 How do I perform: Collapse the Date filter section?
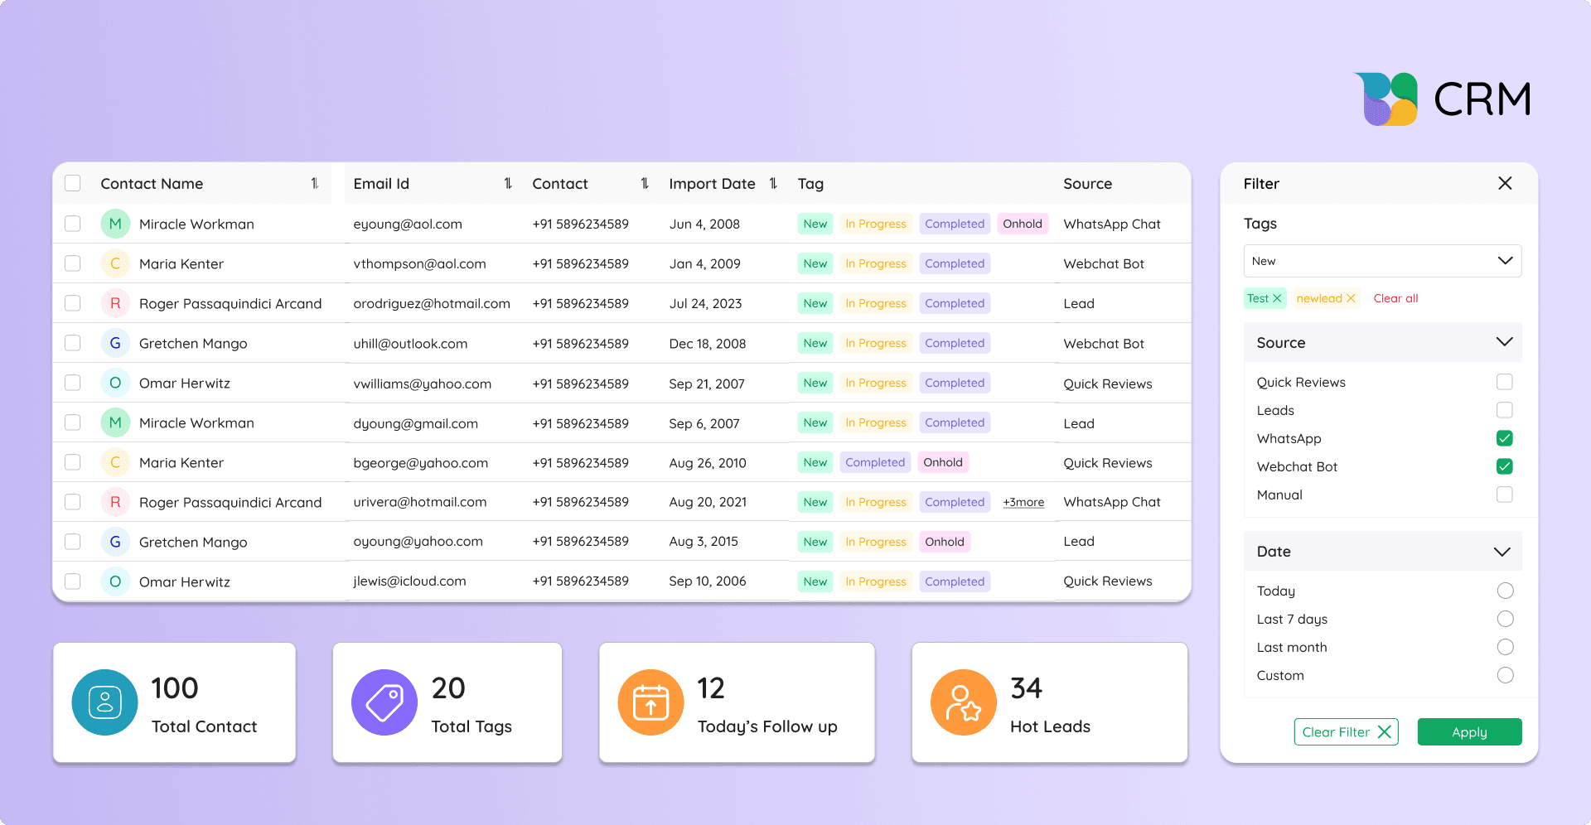tap(1502, 551)
